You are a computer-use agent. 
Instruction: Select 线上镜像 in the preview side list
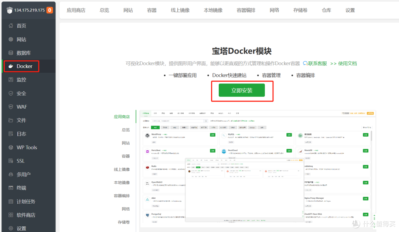[122, 170]
